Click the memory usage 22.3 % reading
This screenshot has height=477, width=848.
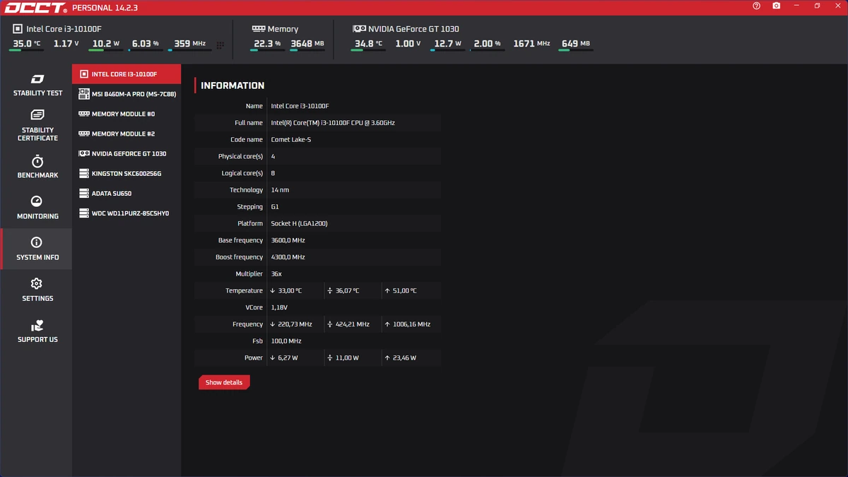pos(267,44)
